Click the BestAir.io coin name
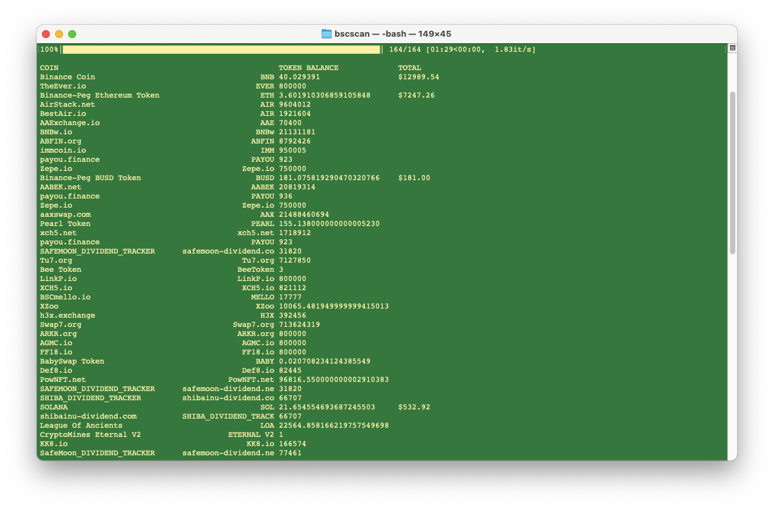Viewport: 774px width, 509px height. point(63,114)
